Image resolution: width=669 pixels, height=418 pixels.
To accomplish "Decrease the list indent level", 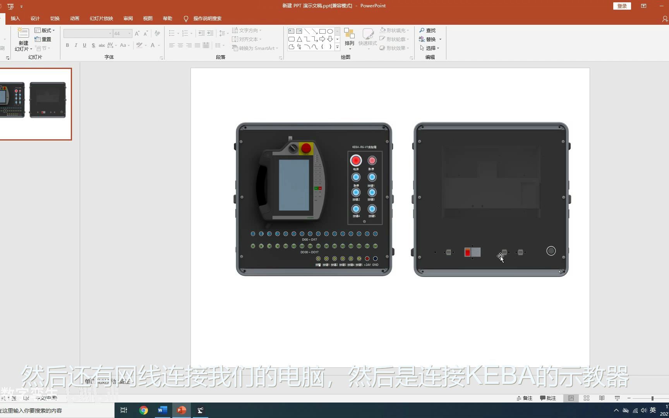I will 201,33.
